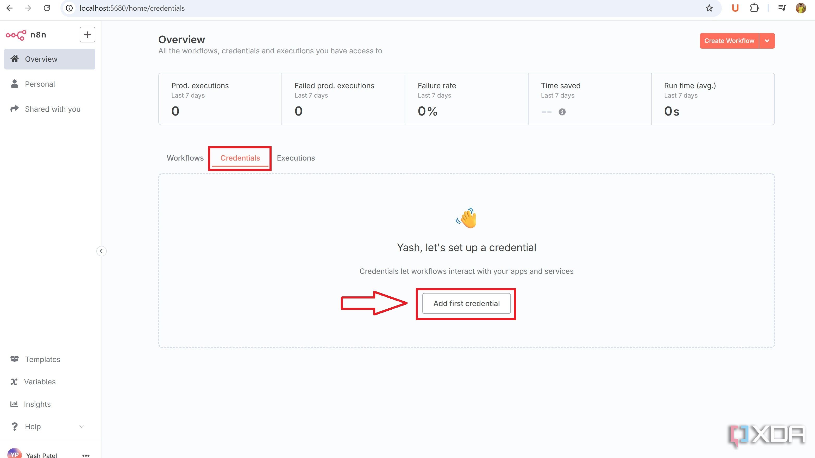Click the Help question mark icon

(15, 426)
